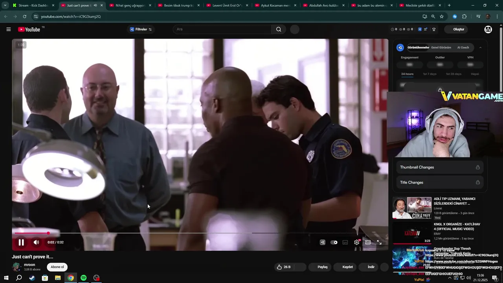Viewport: 503px width, 283px height.
Task: Go to the YouTube home logo
Action: [29, 29]
